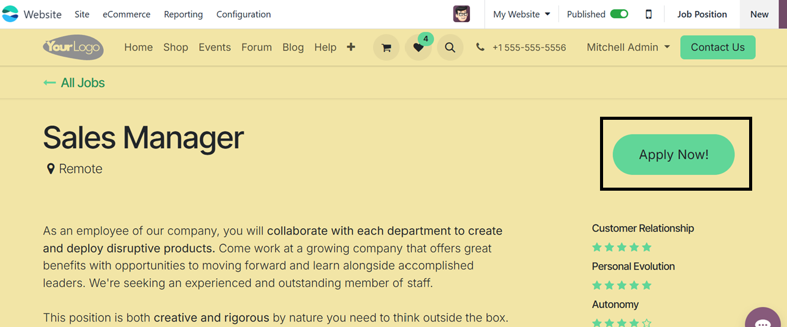Image resolution: width=787 pixels, height=327 pixels.
Task: Click the Remote location text
Action: (81, 169)
